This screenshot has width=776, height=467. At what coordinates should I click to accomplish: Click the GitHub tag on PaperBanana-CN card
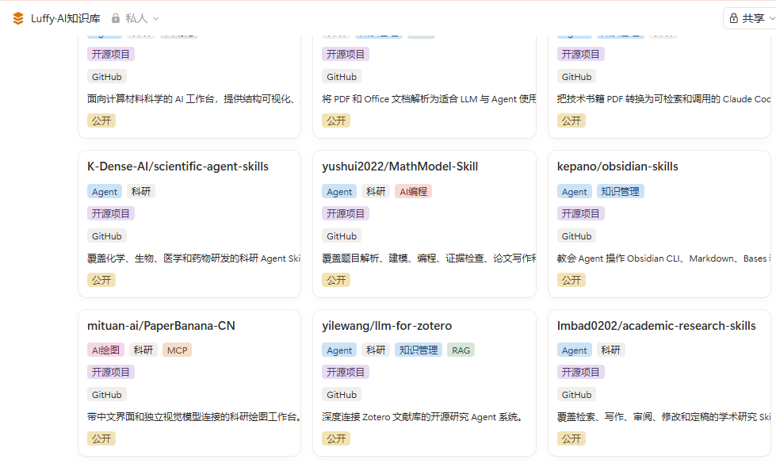click(107, 395)
